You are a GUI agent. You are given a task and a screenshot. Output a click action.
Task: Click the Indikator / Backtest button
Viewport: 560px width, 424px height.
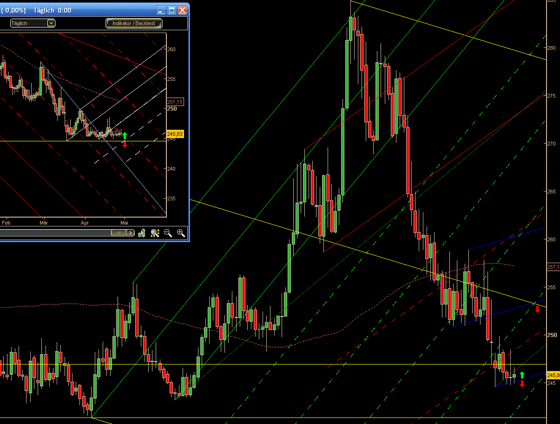(x=134, y=23)
